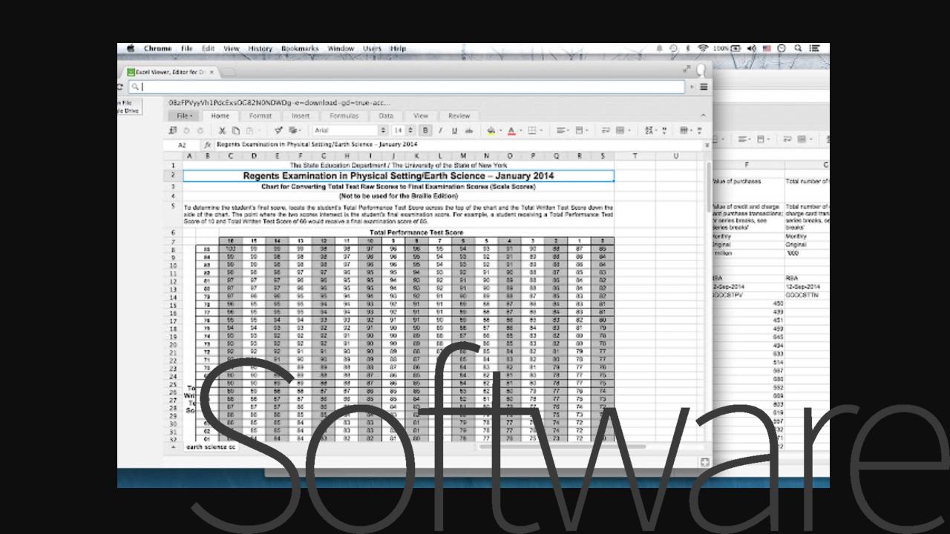This screenshot has width=950, height=534.
Task: Toggle strikethrough formatting
Action: pos(469,131)
